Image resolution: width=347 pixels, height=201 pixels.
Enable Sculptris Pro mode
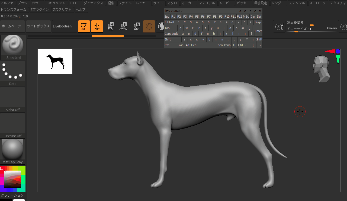click(149, 26)
